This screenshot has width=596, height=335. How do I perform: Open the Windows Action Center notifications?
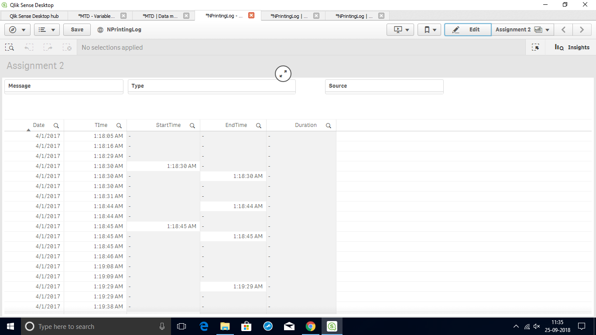point(582,326)
